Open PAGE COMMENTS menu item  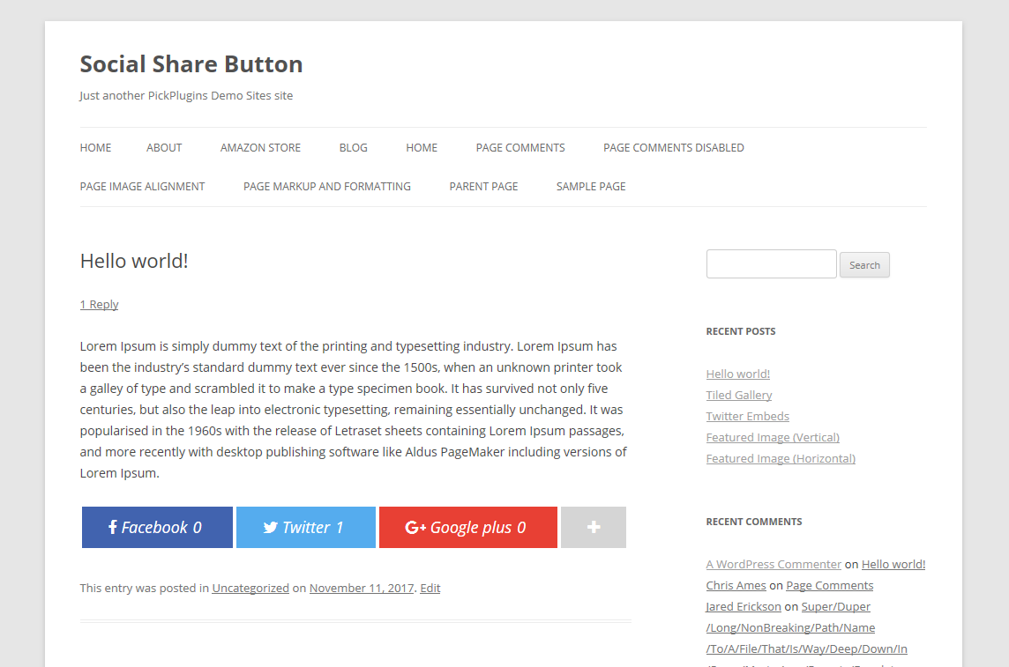point(520,148)
